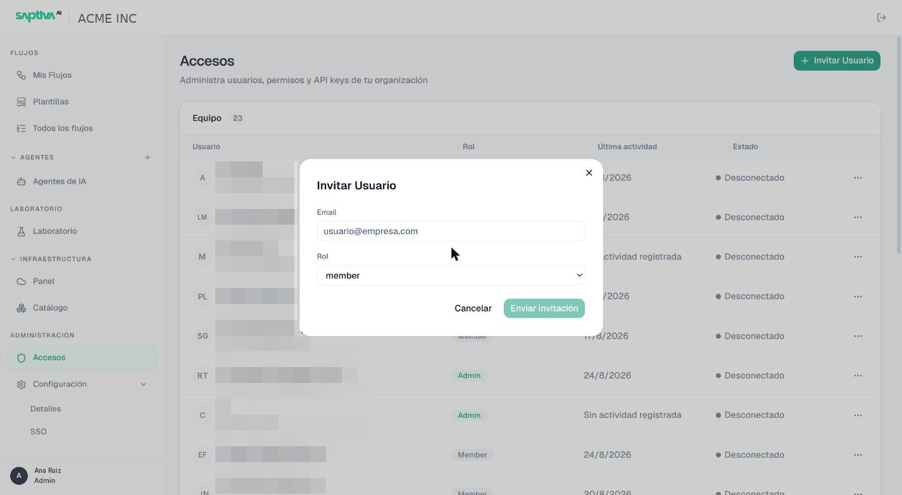This screenshot has height=495, width=902.
Task: Collapse the Configuración submenu chevron
Action: pos(143,384)
